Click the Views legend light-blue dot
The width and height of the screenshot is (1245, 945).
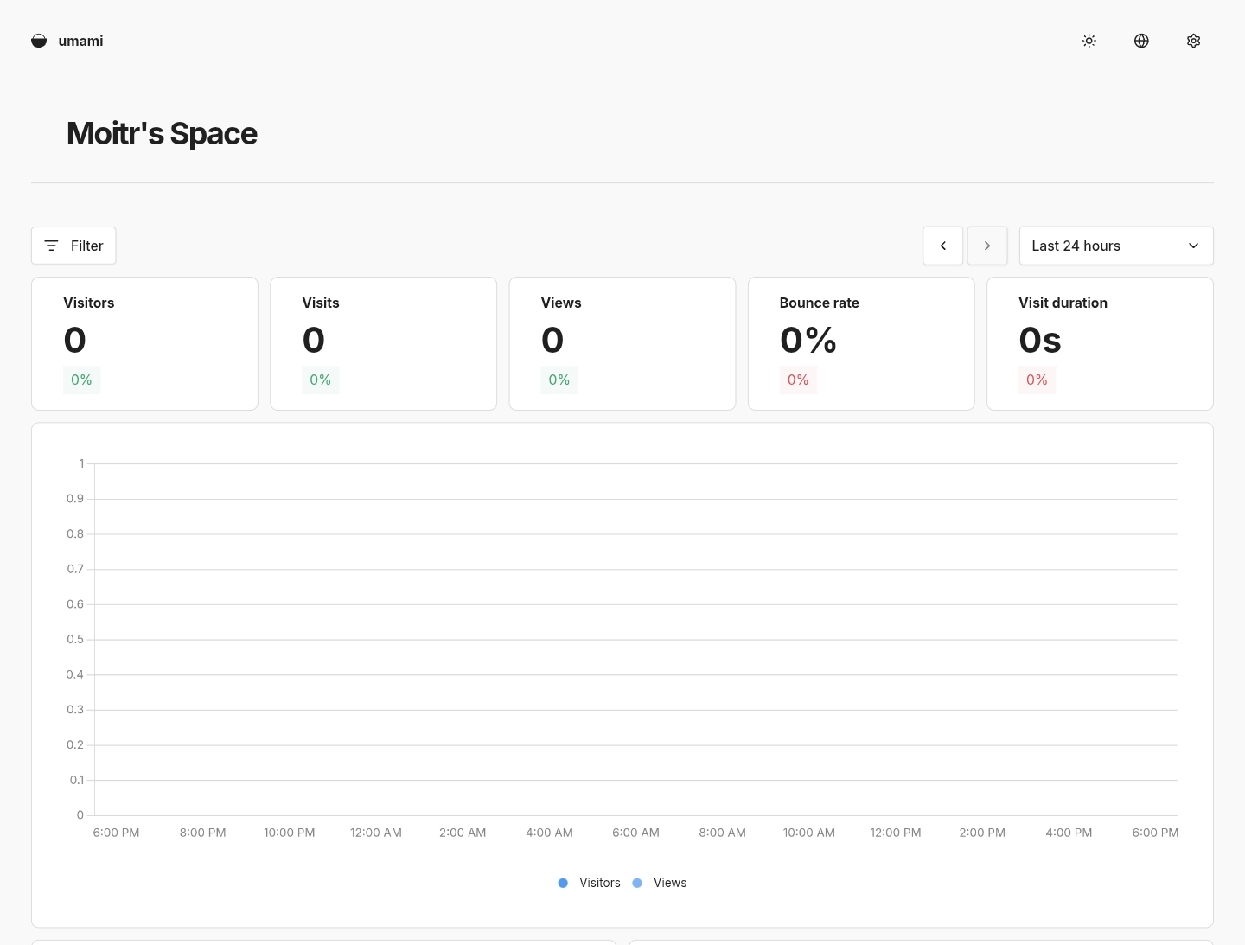tap(637, 883)
